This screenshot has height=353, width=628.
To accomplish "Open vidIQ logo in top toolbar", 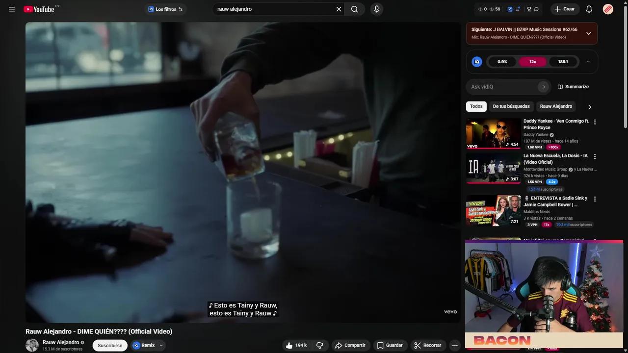I will (x=510, y=9).
